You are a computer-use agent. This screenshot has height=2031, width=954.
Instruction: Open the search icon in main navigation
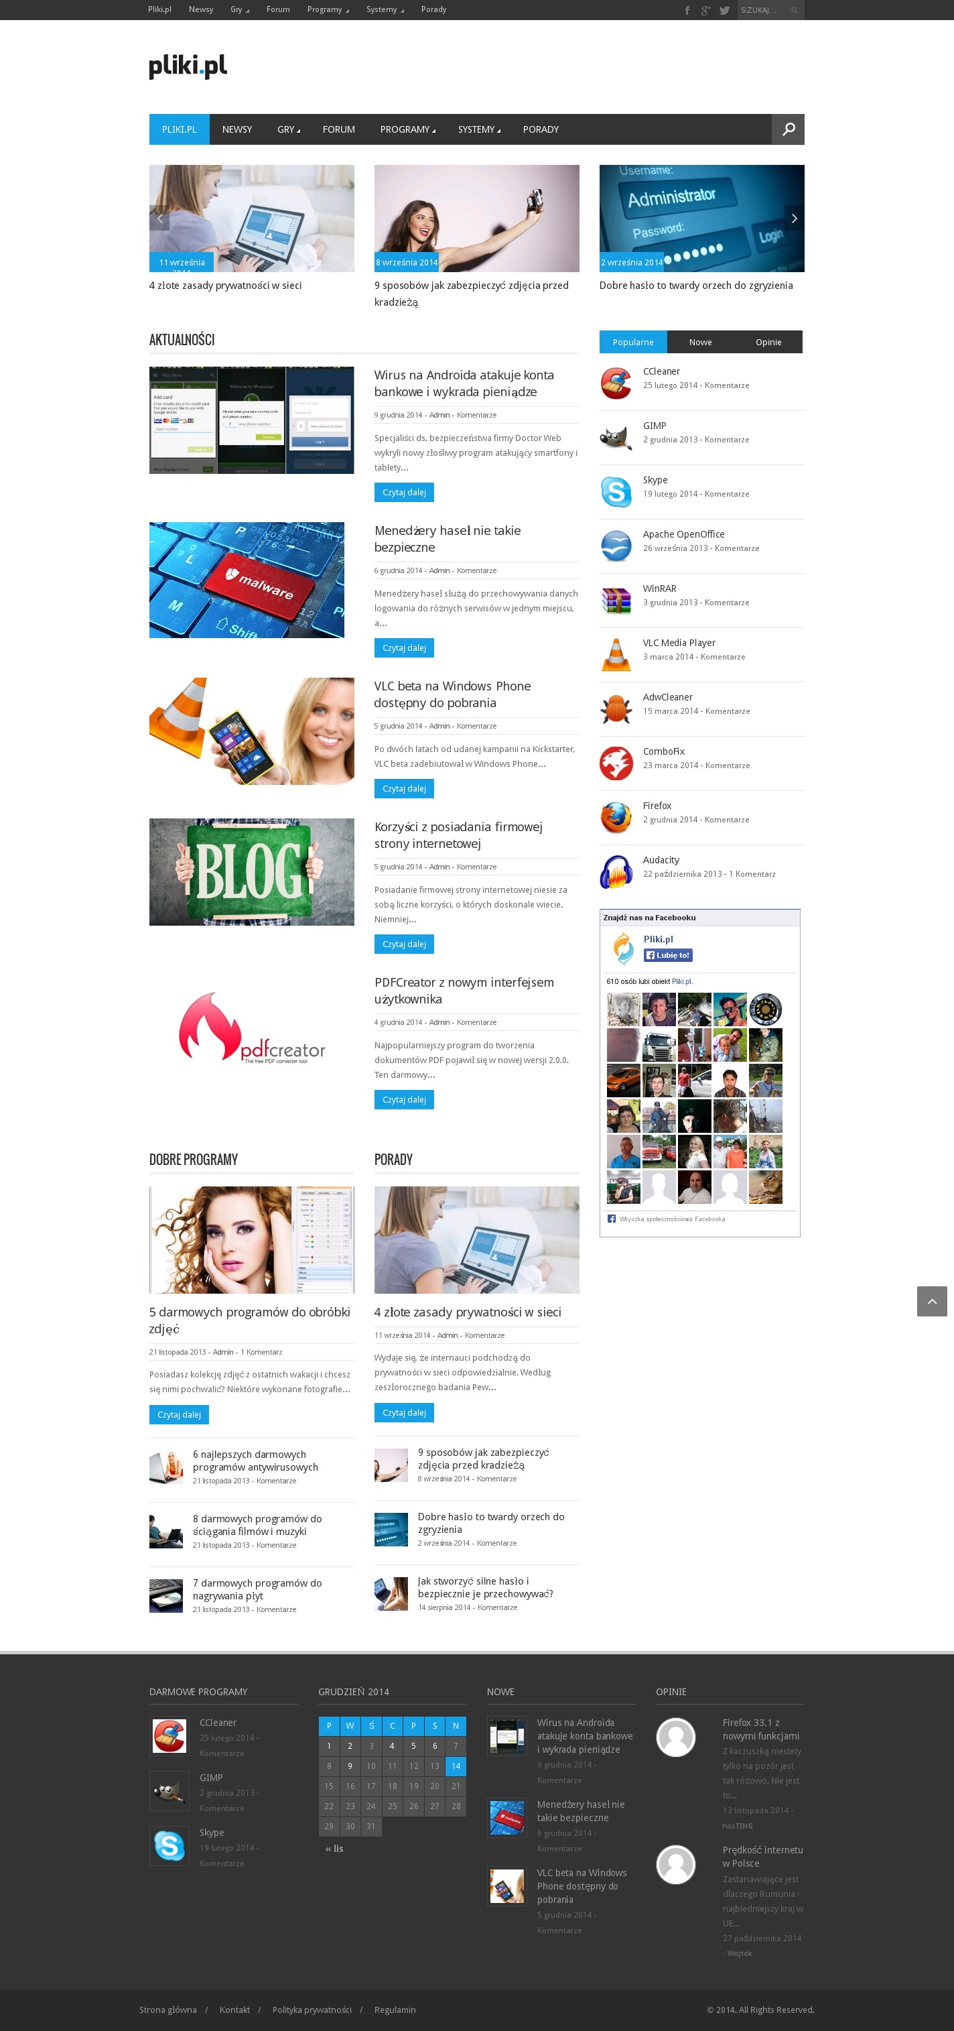[788, 129]
